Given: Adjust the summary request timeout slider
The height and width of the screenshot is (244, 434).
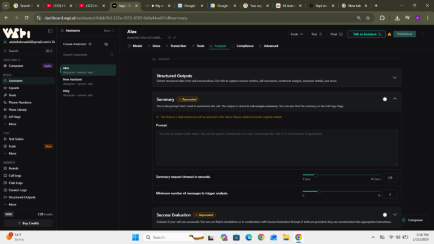Looking at the screenshot, I should pos(315,175).
